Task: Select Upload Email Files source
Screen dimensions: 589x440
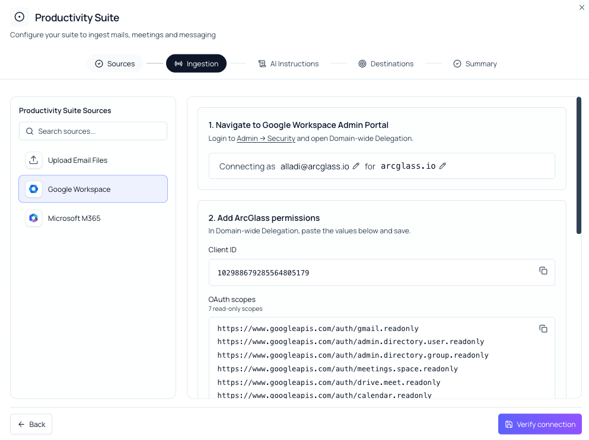Action: tap(93, 160)
